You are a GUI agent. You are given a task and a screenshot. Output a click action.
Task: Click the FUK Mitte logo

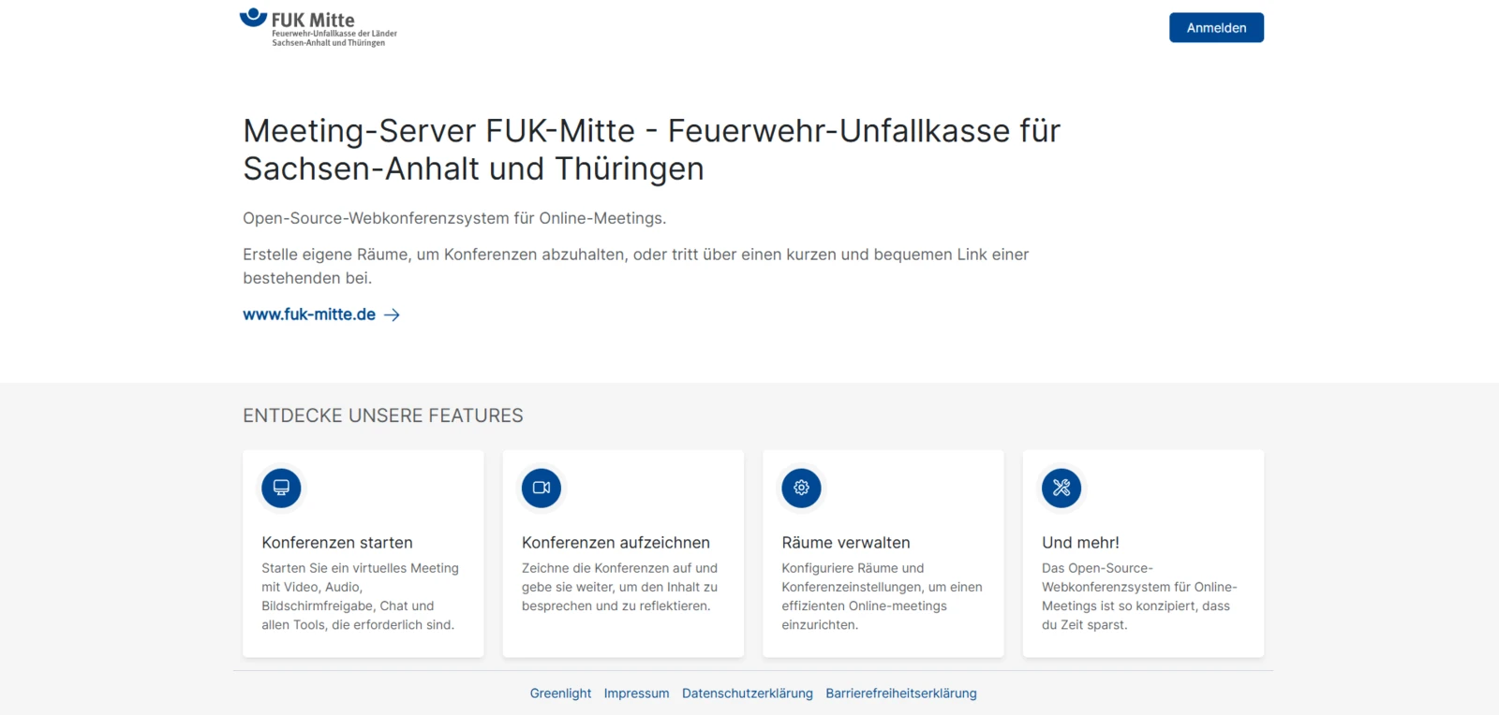(319, 28)
